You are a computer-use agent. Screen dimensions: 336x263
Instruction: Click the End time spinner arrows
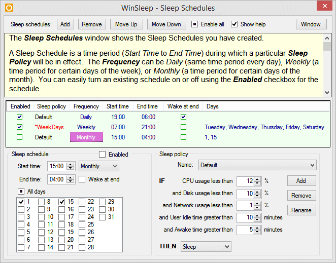coord(70,179)
